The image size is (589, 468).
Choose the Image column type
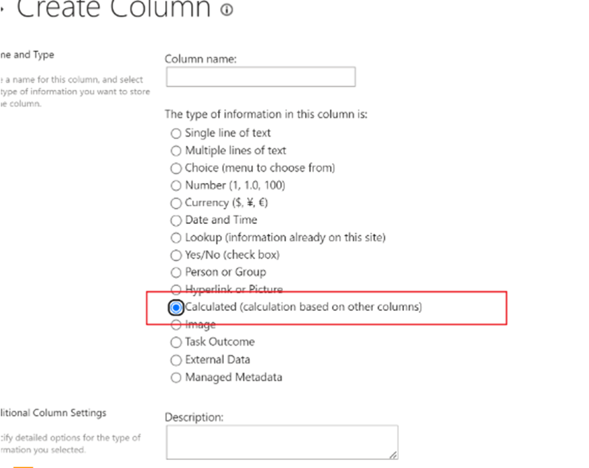176,325
